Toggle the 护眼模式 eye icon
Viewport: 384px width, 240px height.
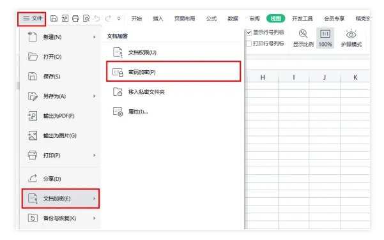click(351, 34)
